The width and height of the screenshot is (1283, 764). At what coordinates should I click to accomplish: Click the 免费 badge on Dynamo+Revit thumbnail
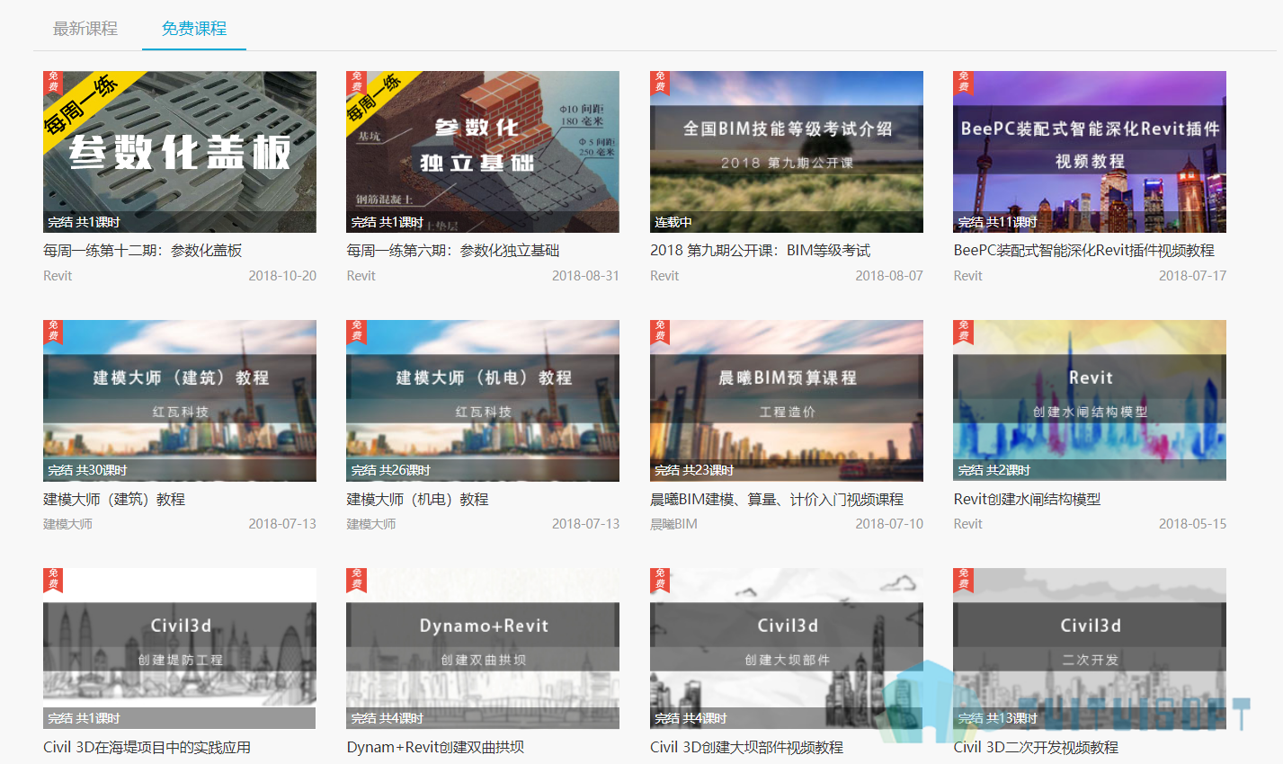pos(356,579)
